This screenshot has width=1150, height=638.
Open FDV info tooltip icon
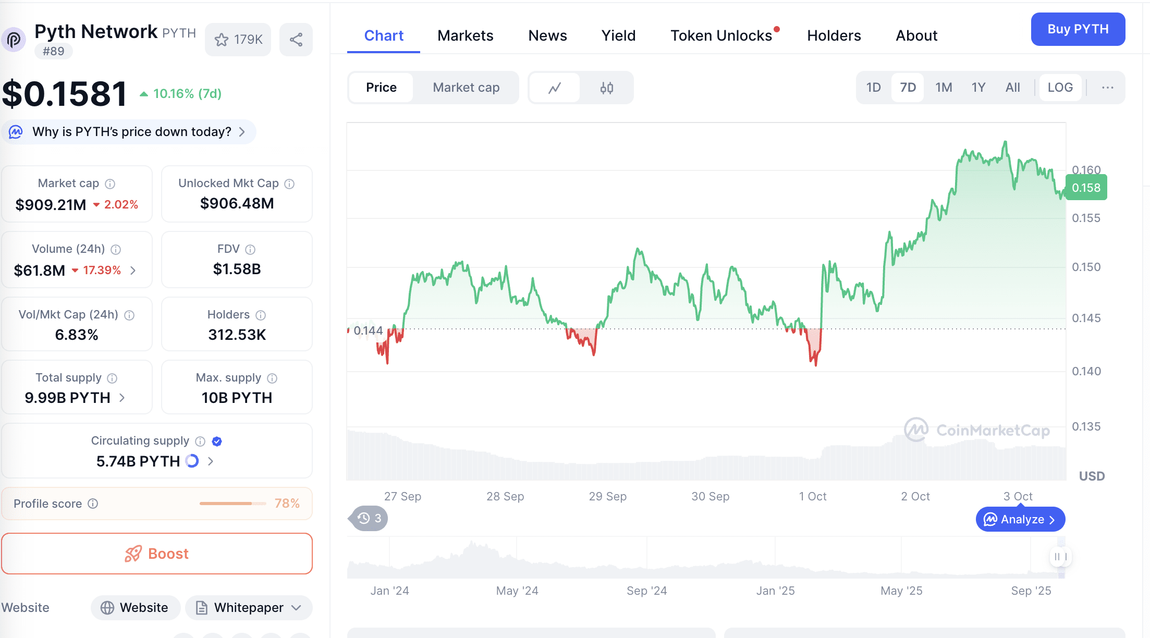point(250,250)
